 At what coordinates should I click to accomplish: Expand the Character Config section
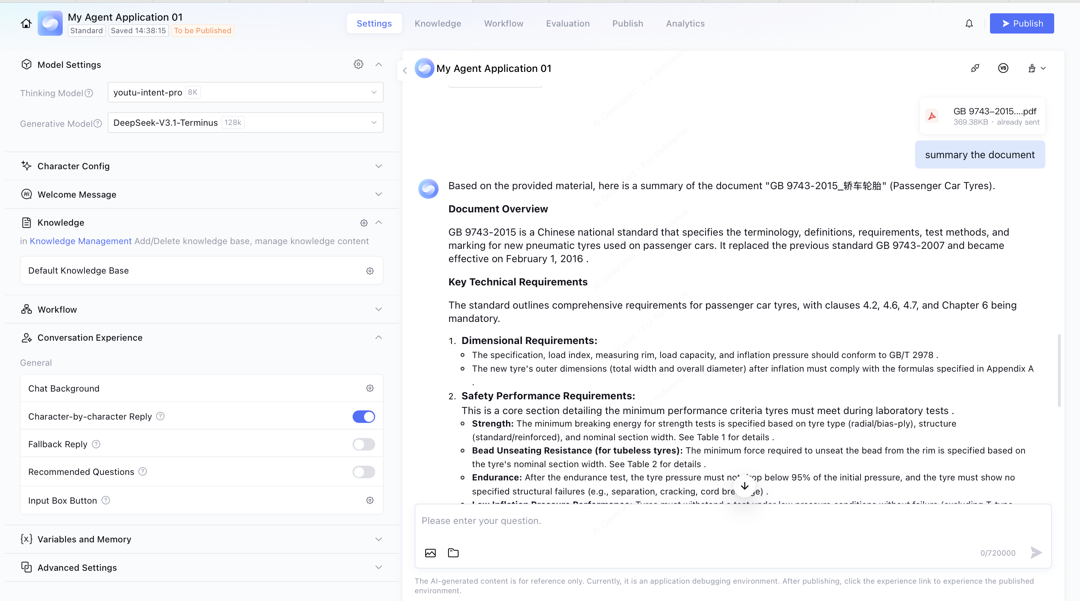201,166
